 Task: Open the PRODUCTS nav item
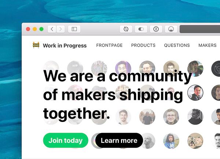[143, 45]
